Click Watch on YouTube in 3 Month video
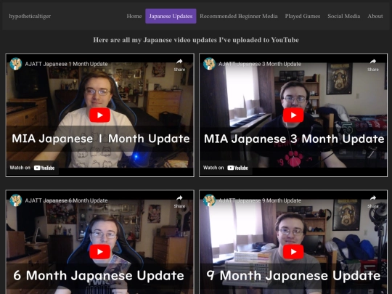Image resolution: width=392 pixels, height=294 pixels. 226,168
